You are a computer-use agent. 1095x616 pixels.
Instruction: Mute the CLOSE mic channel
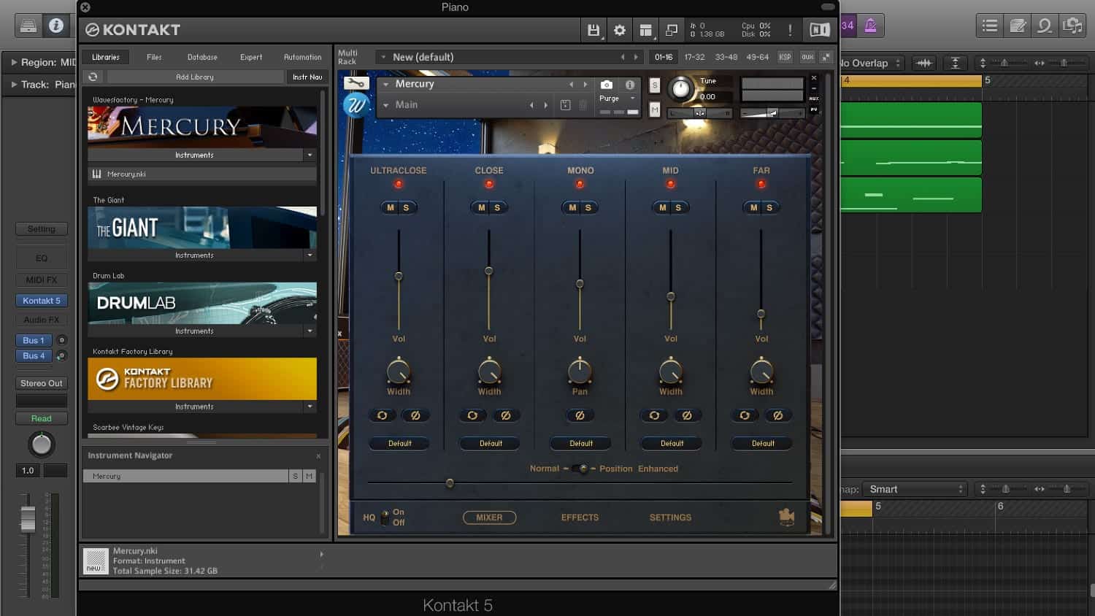[x=481, y=208]
